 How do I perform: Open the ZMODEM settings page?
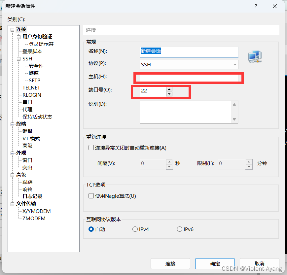(x=33, y=218)
